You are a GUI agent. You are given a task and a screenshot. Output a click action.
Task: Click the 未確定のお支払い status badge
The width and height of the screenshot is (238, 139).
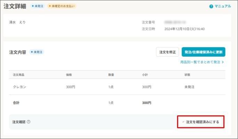click(61, 6)
